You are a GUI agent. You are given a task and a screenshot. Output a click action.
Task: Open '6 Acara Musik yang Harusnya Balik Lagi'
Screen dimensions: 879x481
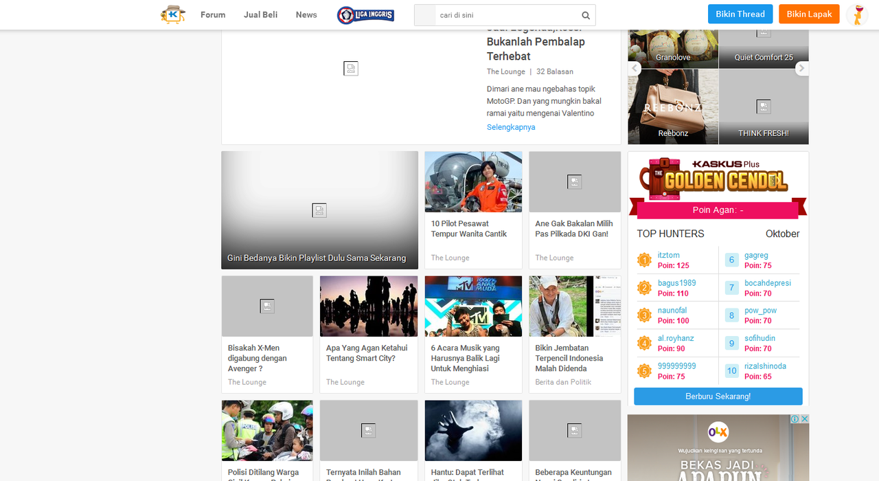(466, 358)
